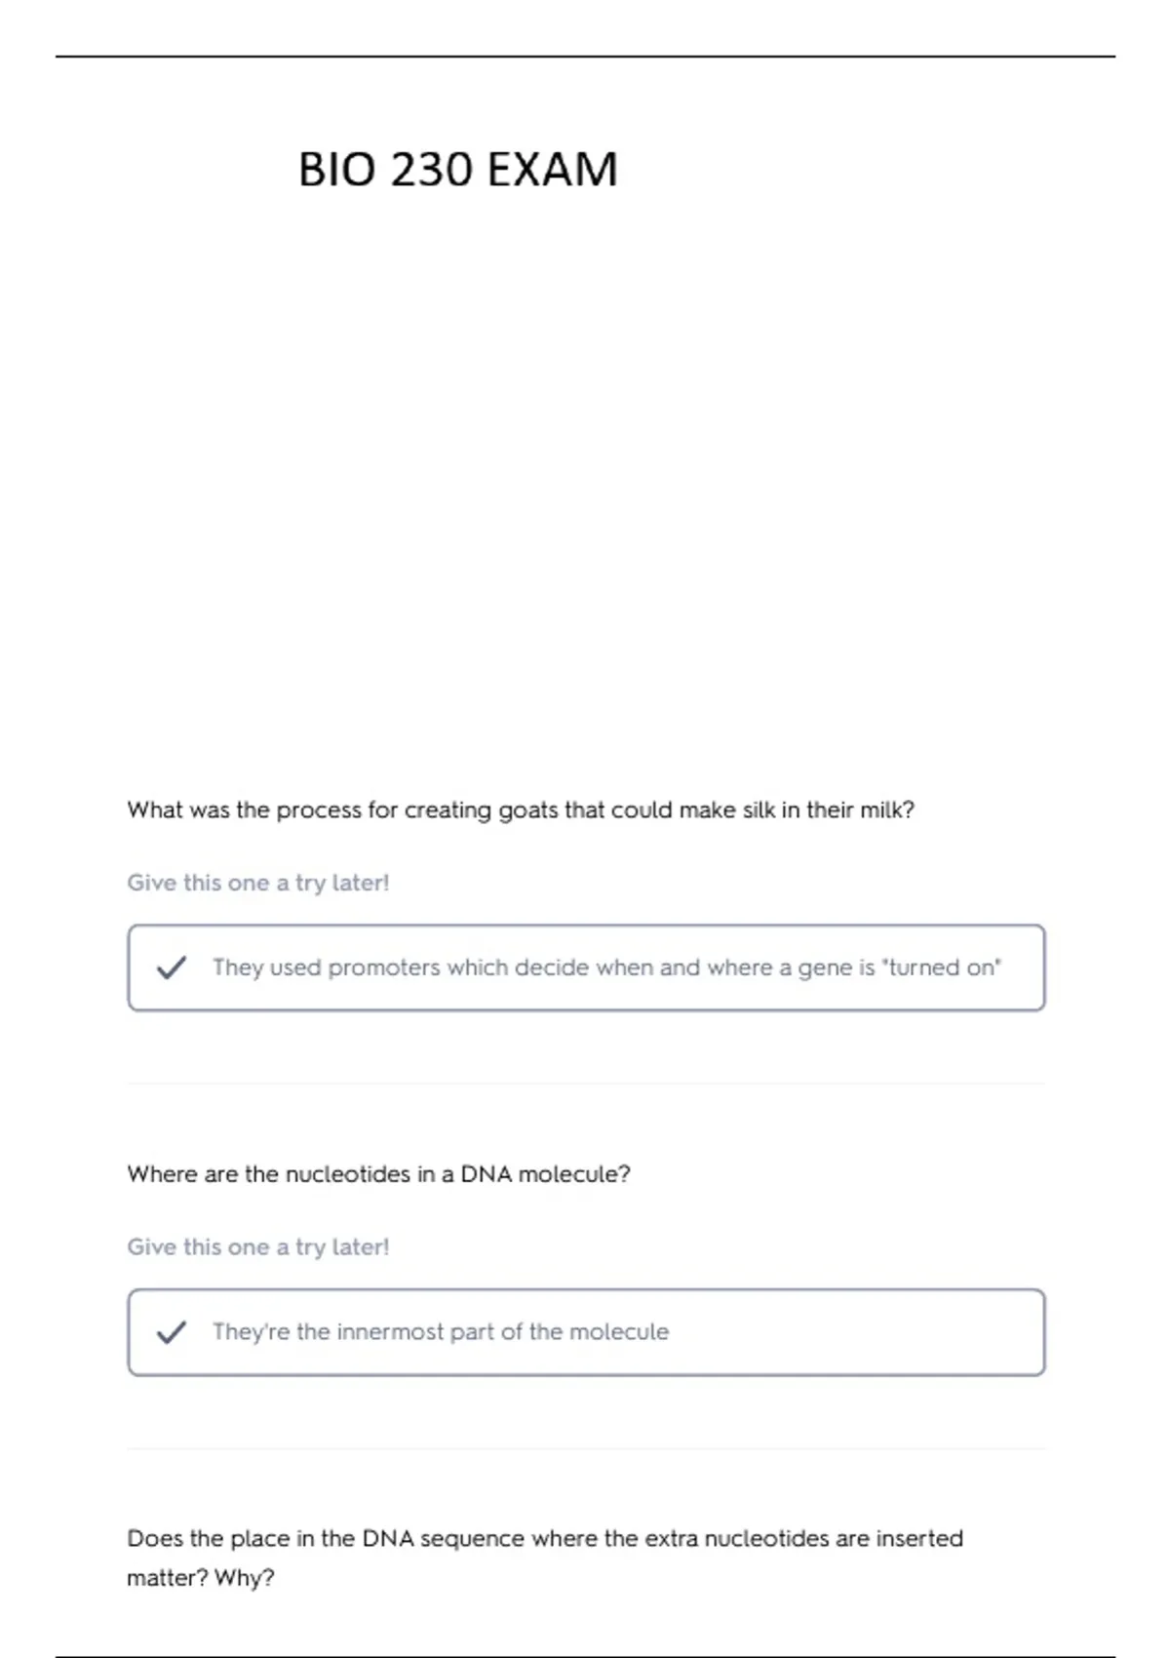The width and height of the screenshot is (1170, 1658).
Task: Click the "matter? Why?" line of the last question
Action: coord(201,1578)
